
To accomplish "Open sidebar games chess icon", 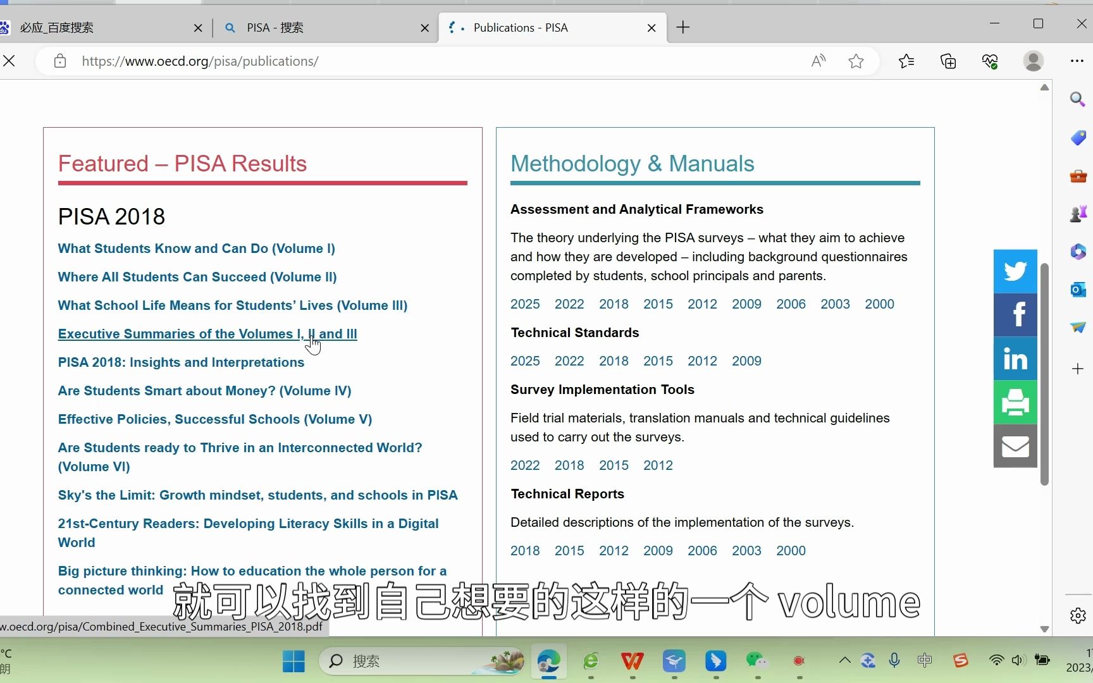I will [1078, 214].
